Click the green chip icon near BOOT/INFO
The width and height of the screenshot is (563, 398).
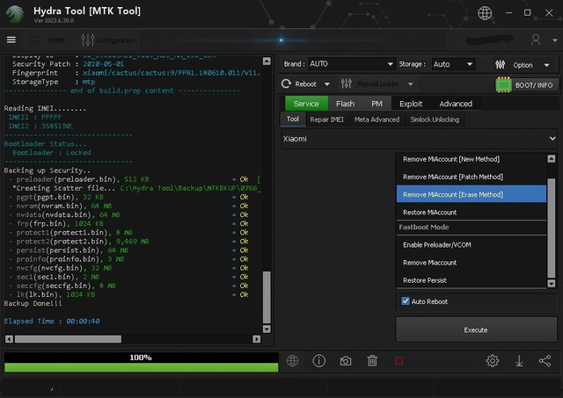(x=503, y=84)
